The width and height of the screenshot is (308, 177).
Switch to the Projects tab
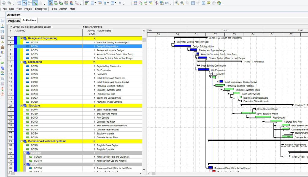pos(14,21)
